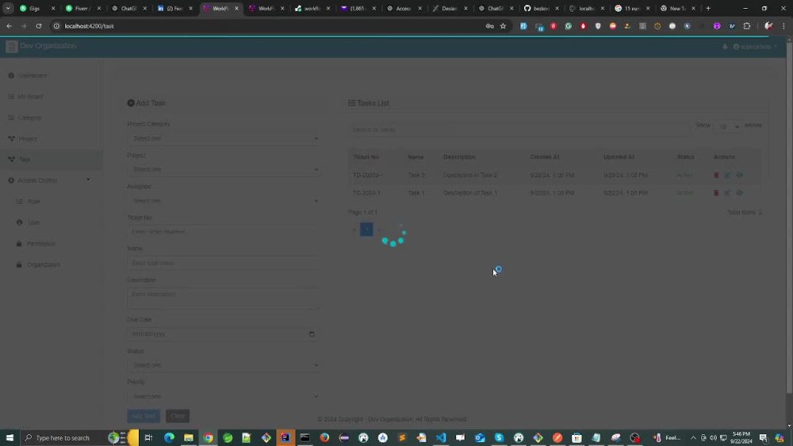
Task: Open the superadmin user dropdown
Action: (x=755, y=47)
